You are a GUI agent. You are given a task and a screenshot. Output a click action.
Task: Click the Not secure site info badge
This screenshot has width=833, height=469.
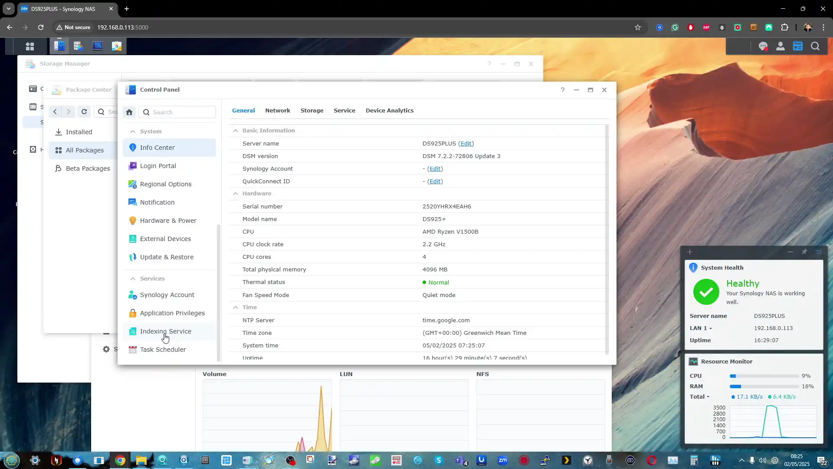[73, 27]
